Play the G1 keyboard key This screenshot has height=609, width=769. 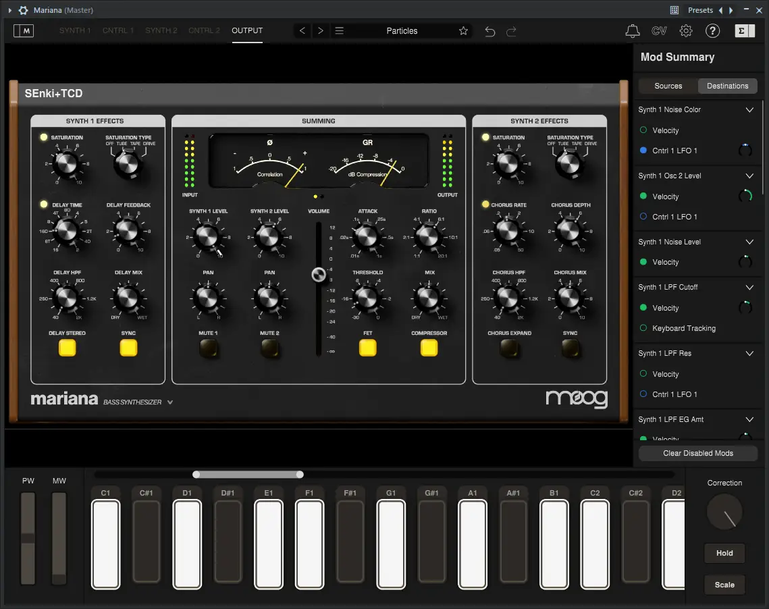coord(391,544)
